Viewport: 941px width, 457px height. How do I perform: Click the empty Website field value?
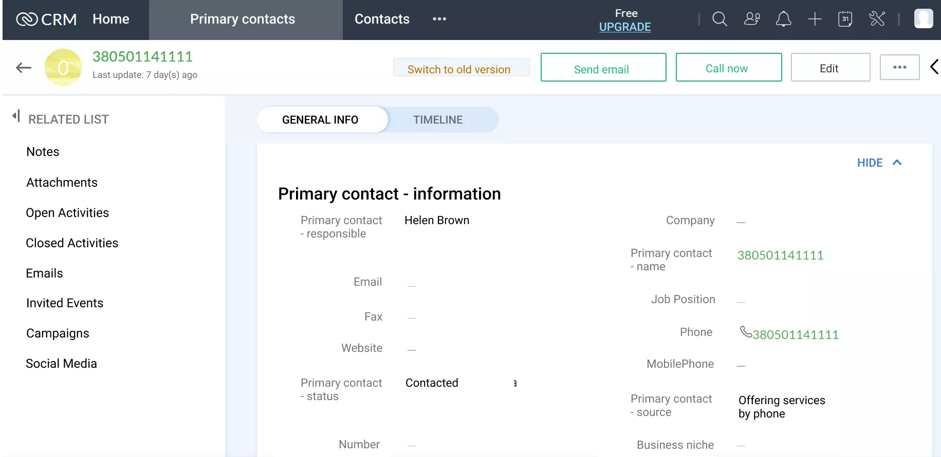[412, 350]
